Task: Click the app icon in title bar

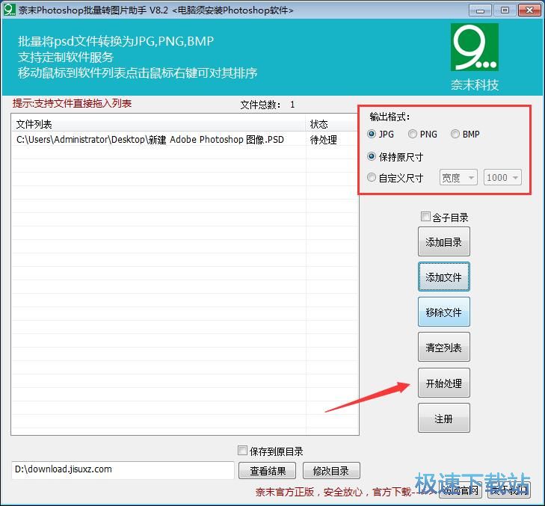Action: (9, 10)
